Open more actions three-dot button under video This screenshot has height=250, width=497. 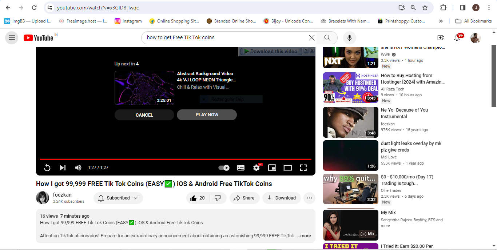pyautogui.click(x=309, y=198)
